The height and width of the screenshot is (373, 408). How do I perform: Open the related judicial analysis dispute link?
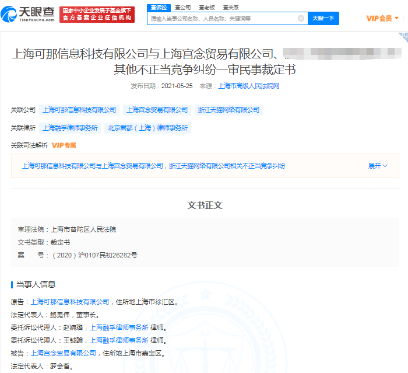(153, 166)
